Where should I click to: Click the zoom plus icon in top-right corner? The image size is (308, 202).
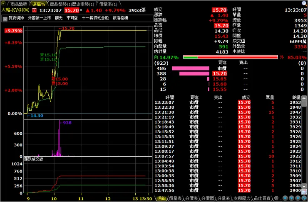[x=304, y=3]
